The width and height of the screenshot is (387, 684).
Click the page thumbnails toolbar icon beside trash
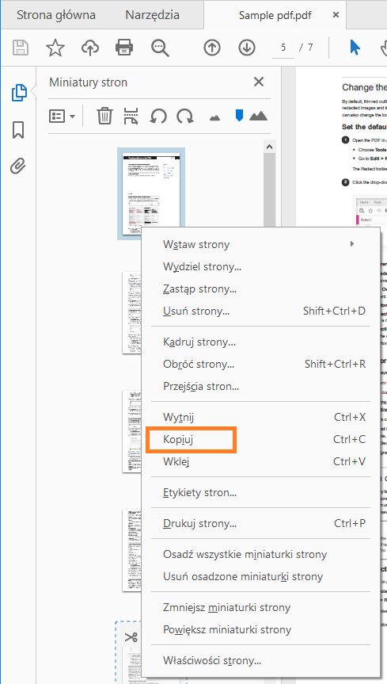(x=131, y=117)
